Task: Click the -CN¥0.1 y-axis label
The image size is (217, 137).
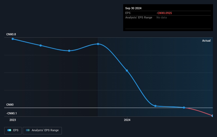Action: (x=11, y=113)
